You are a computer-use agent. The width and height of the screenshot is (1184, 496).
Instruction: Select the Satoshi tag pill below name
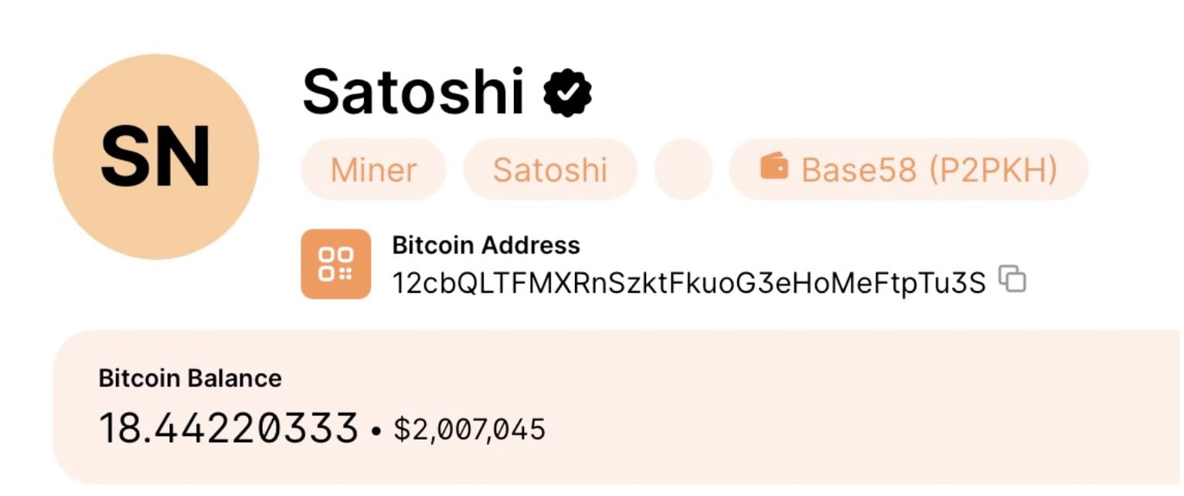click(x=549, y=170)
